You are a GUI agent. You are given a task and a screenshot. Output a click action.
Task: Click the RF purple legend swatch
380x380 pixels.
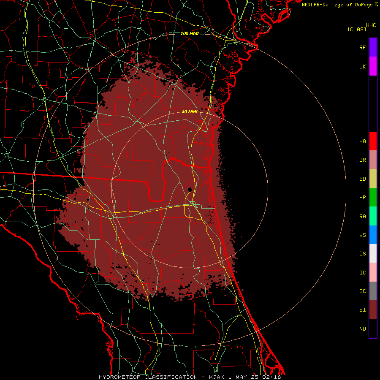[373, 47]
